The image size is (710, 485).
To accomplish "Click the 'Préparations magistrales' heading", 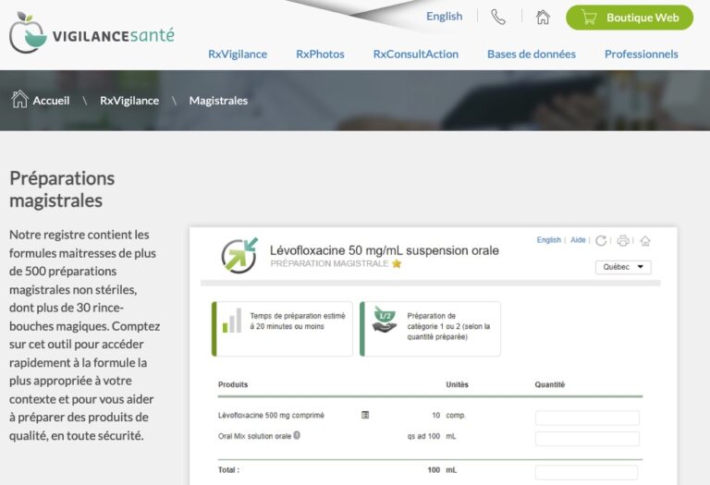I will point(62,189).
